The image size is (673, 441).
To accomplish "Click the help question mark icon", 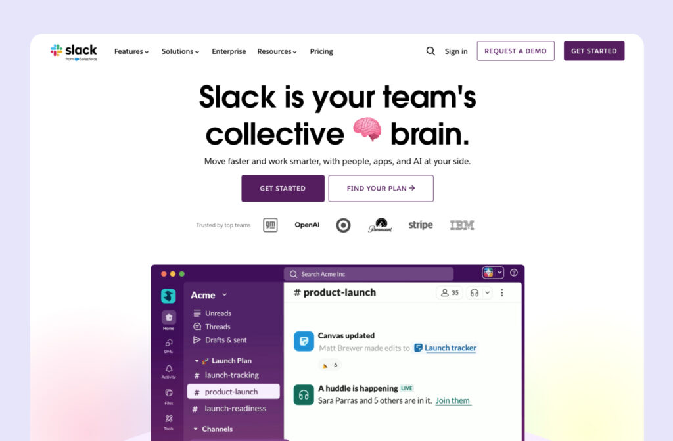I will 514,273.
